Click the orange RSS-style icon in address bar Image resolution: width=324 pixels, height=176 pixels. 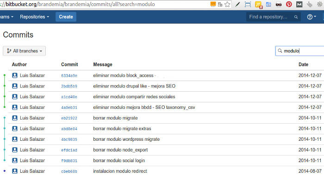pos(213,4)
